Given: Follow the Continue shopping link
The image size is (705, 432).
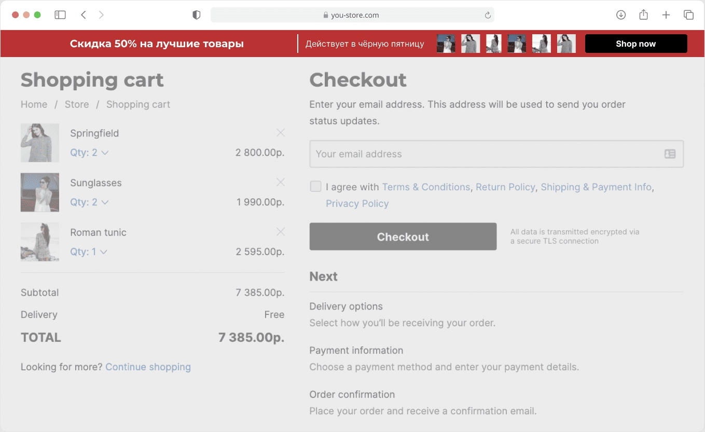Looking at the screenshot, I should pos(148,367).
